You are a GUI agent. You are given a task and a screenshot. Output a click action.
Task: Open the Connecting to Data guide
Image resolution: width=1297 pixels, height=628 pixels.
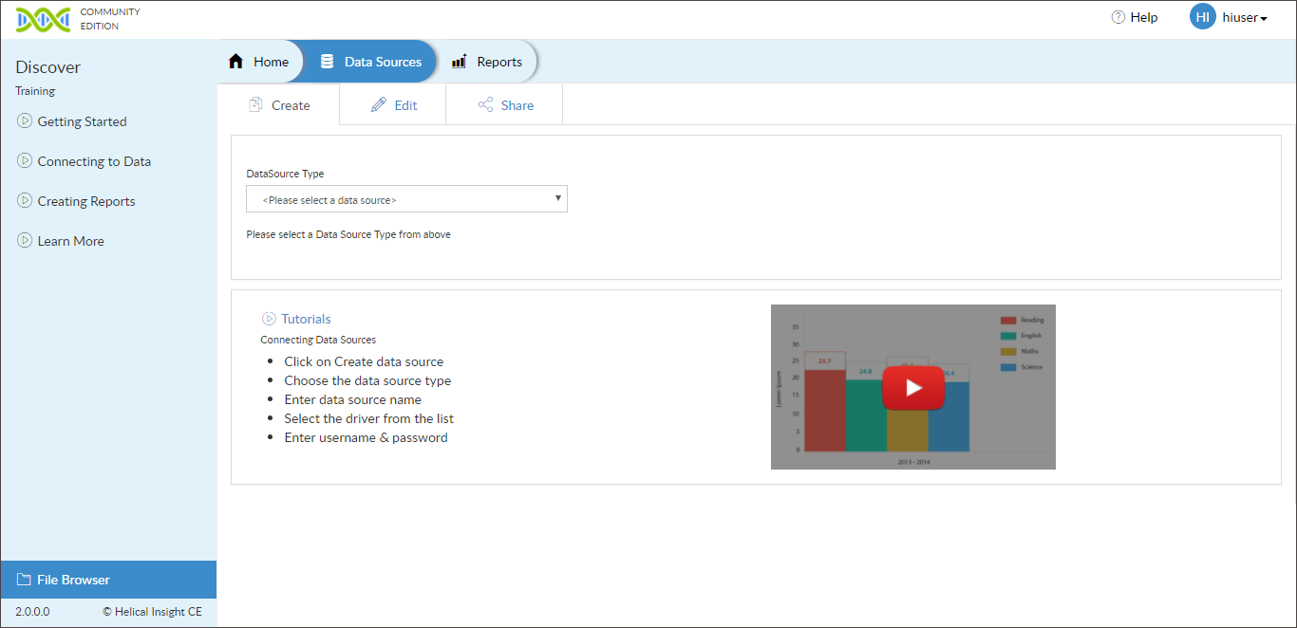pyautogui.click(x=93, y=160)
